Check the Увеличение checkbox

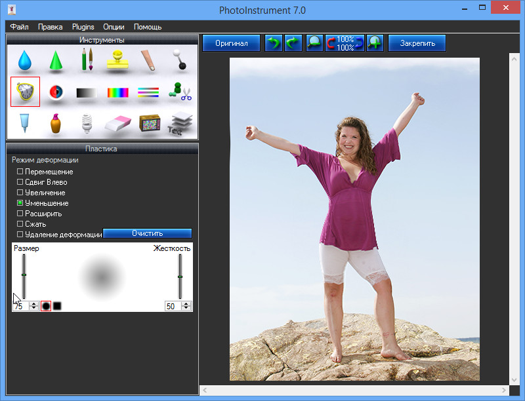(20, 193)
